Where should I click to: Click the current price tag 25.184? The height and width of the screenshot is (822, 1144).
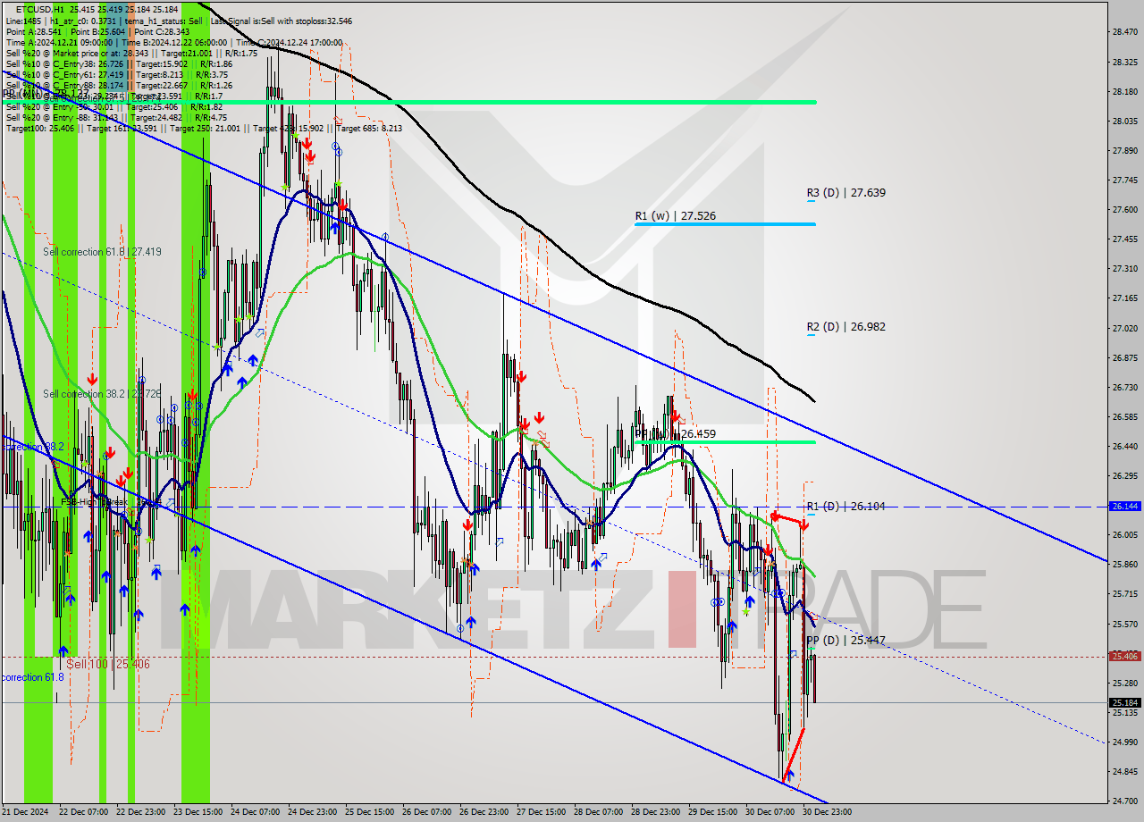[1124, 702]
